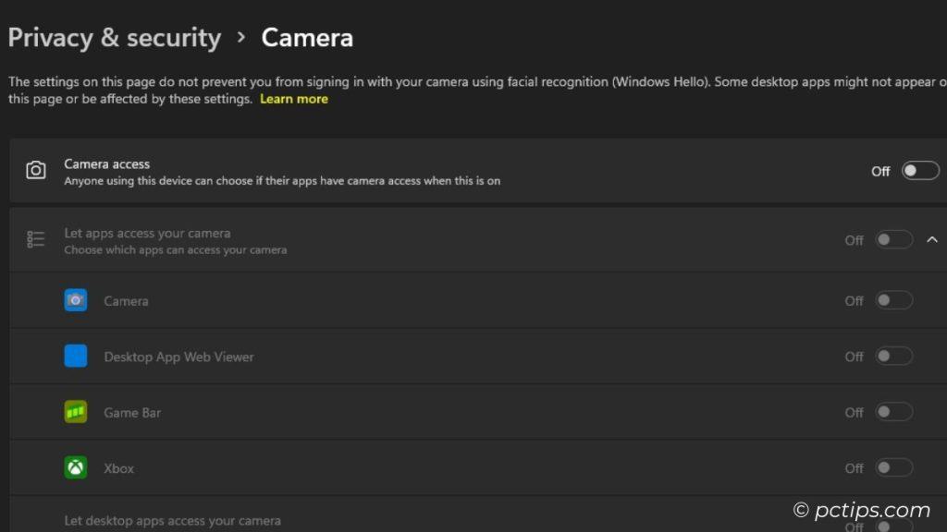Click the app list icon beside Let apps access
Viewport: 947px width, 532px height.
pyautogui.click(x=36, y=238)
